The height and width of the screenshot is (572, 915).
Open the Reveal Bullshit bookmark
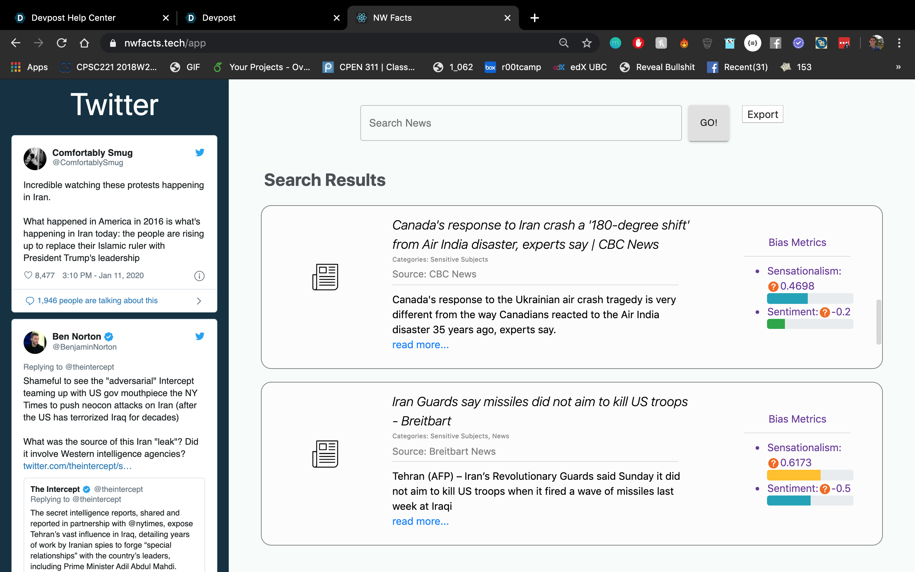(x=658, y=67)
